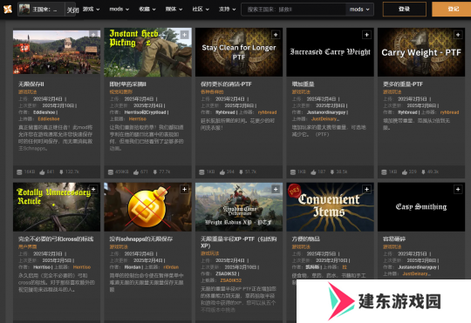471x323 pixels.
Task: Click thumbs-up icon showing 671 on 即时草药采摘II card
Action: [x=136, y=172]
